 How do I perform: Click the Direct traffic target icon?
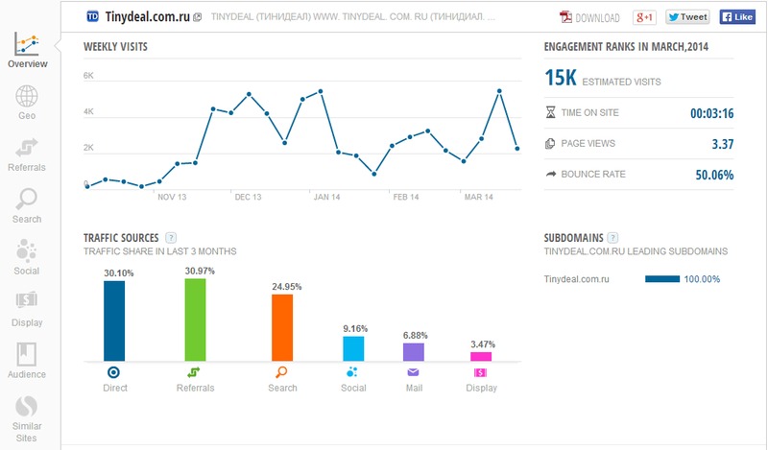[113, 372]
